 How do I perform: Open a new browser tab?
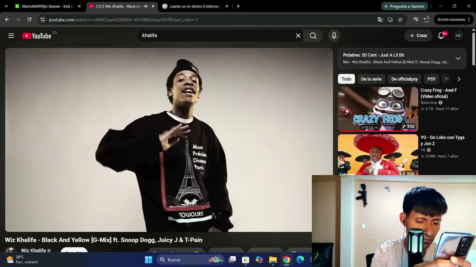238,6
